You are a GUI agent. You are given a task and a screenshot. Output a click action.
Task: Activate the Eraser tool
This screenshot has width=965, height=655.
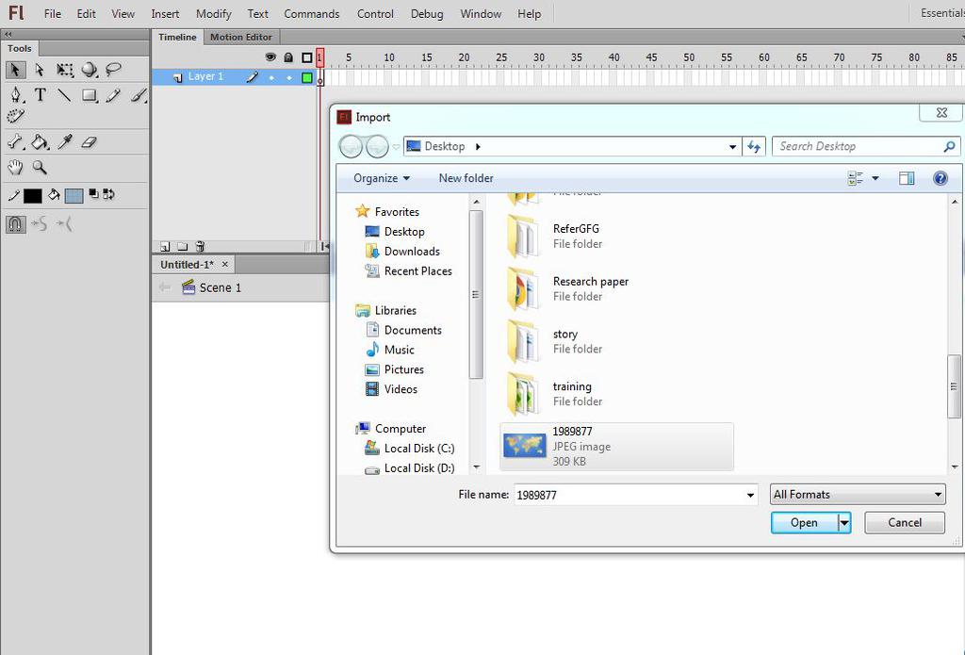pos(90,142)
